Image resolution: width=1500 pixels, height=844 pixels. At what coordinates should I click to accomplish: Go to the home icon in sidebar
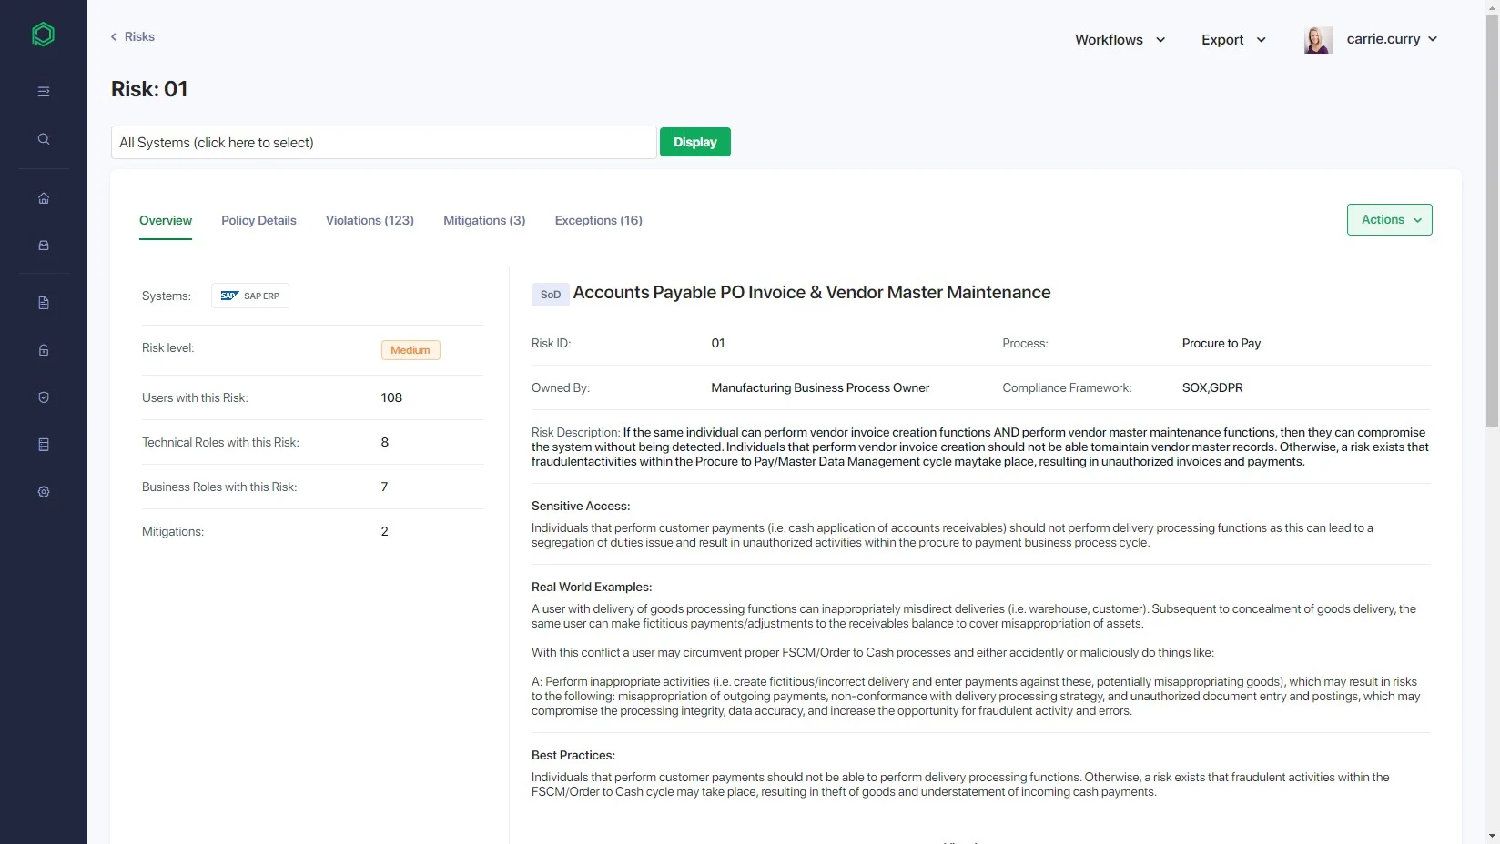43,198
